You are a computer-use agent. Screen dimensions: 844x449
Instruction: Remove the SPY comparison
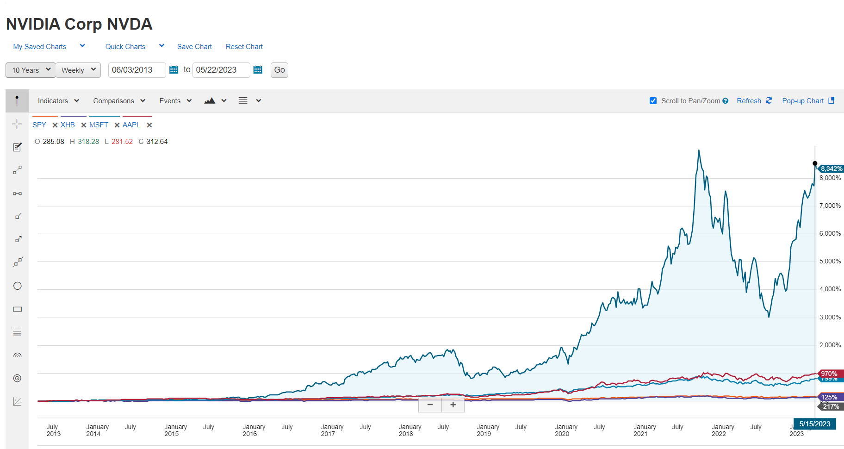point(55,125)
